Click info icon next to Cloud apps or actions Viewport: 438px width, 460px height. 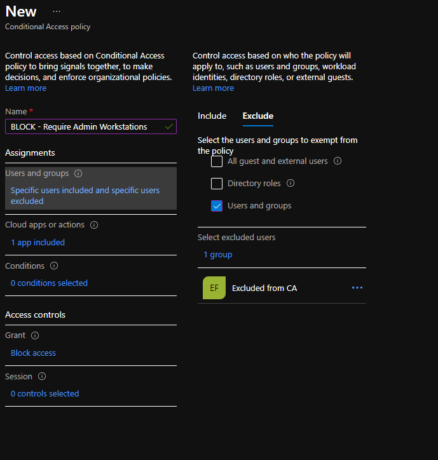pos(94,225)
